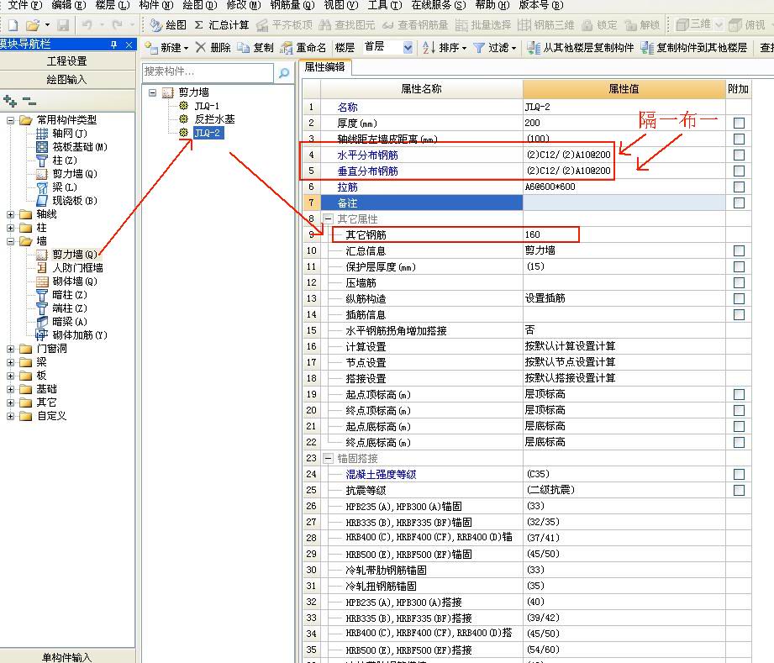Select 砌体加筋(Y) item
This screenshot has width=774, height=663.
(x=80, y=335)
